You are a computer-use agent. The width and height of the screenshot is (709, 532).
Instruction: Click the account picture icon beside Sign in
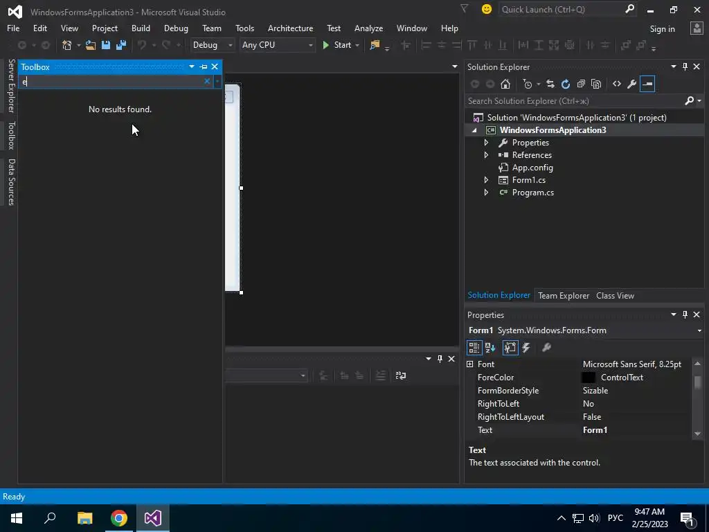click(697, 28)
